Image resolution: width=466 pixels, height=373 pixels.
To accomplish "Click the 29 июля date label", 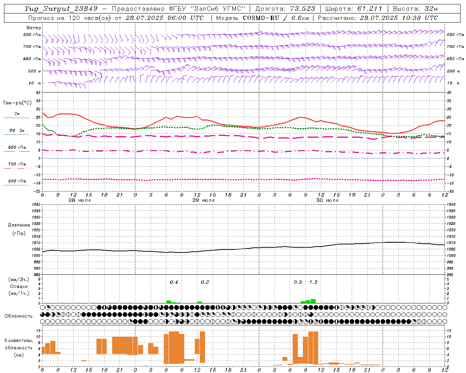I will (x=204, y=200).
